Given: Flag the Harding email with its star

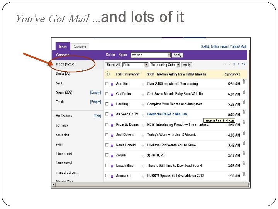Looking at the screenshot, I should click(143, 105).
